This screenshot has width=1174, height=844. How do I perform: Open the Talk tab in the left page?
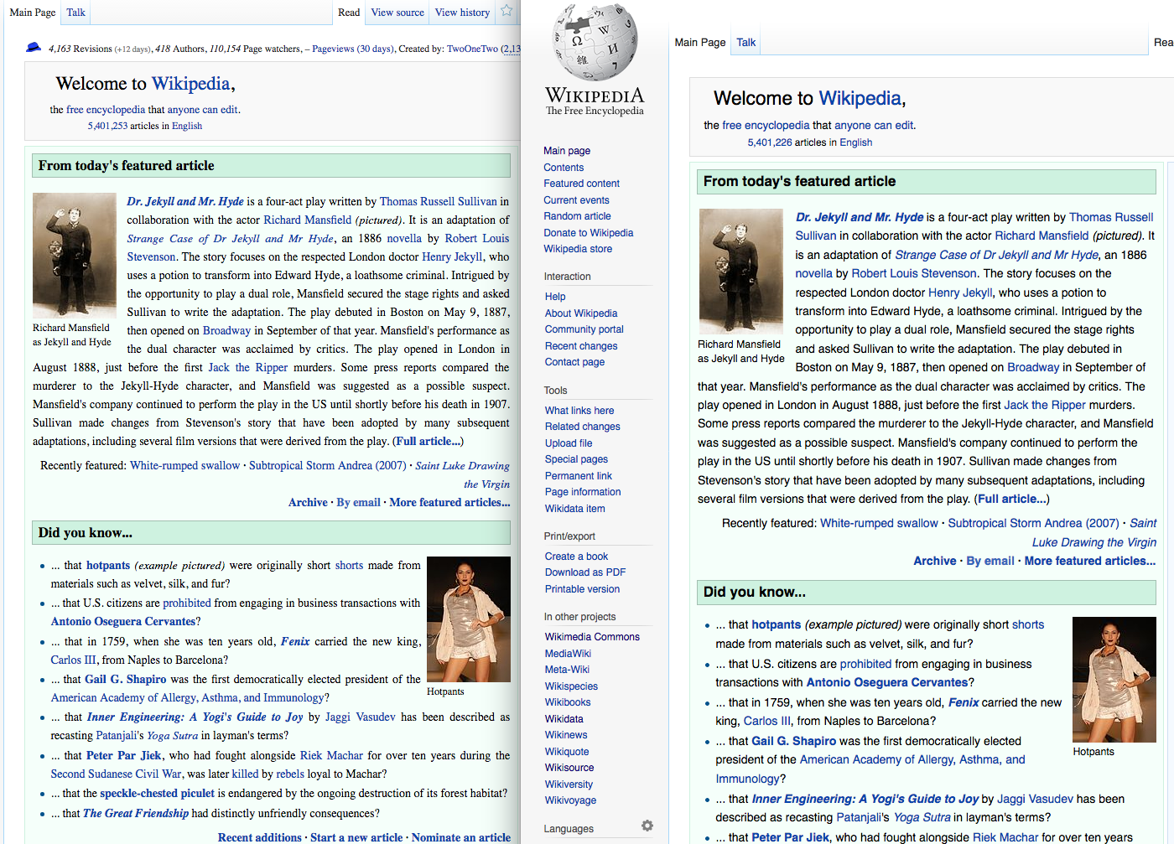coord(75,13)
